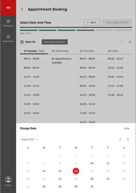Choose Friday slot 13:15 - 13:45

click(118, 68)
